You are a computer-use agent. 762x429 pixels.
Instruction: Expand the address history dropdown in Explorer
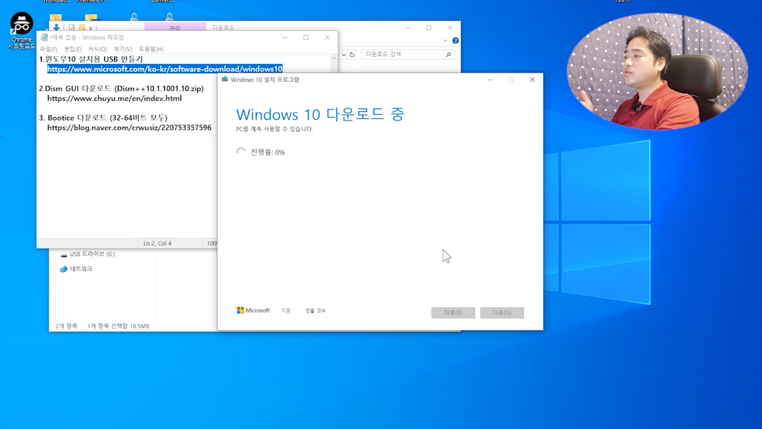pos(343,54)
